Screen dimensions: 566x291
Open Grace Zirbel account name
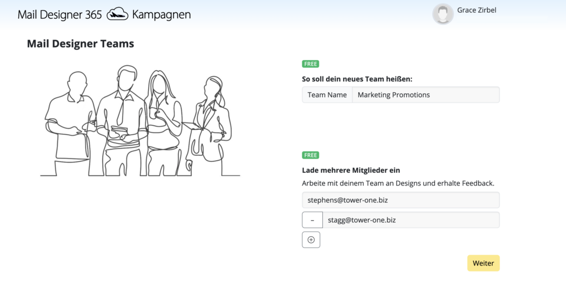(x=476, y=10)
